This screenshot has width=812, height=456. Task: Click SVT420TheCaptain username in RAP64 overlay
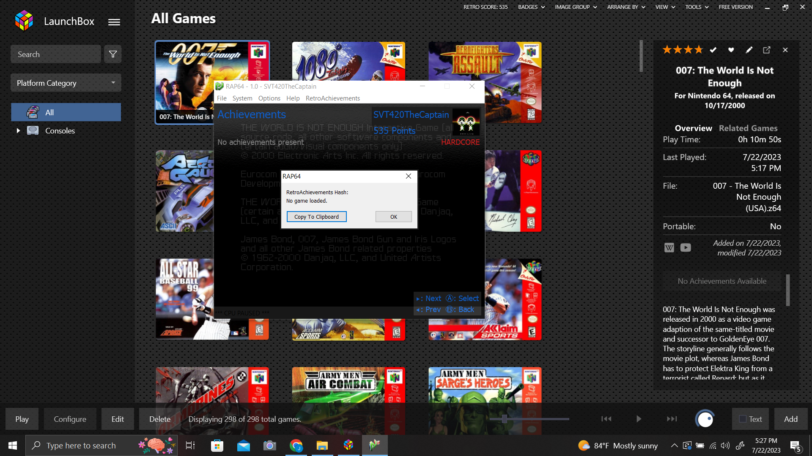tap(411, 114)
